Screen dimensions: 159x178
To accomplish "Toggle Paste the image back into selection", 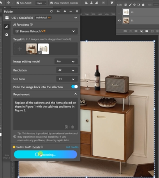I will coord(74,87).
